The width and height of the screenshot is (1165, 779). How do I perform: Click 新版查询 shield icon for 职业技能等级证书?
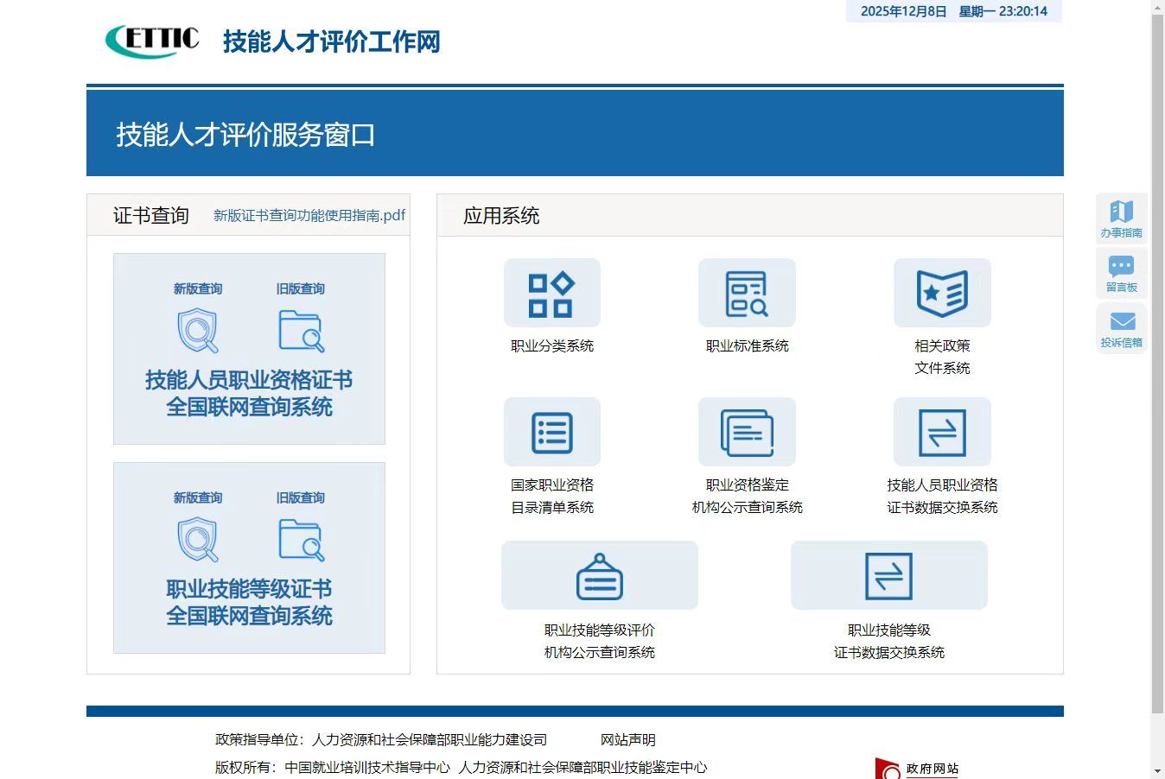point(198,540)
